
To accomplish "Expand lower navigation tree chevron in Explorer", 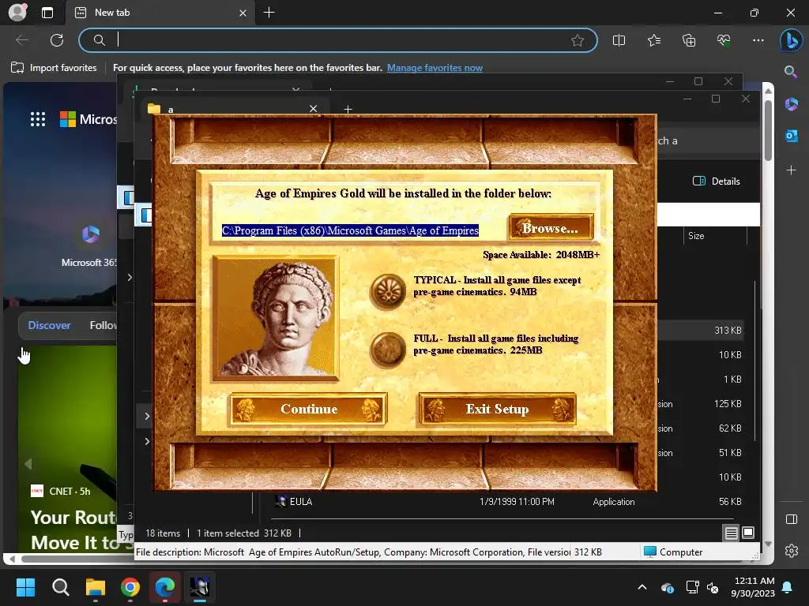I will point(146,441).
